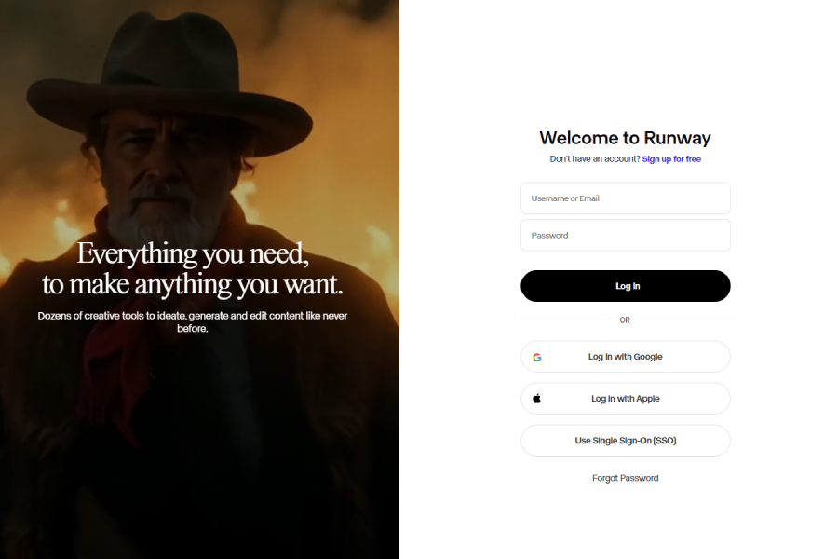Viewport: 838px width, 559px height.
Task: Focus the Username or Email field
Action: pyautogui.click(x=626, y=198)
